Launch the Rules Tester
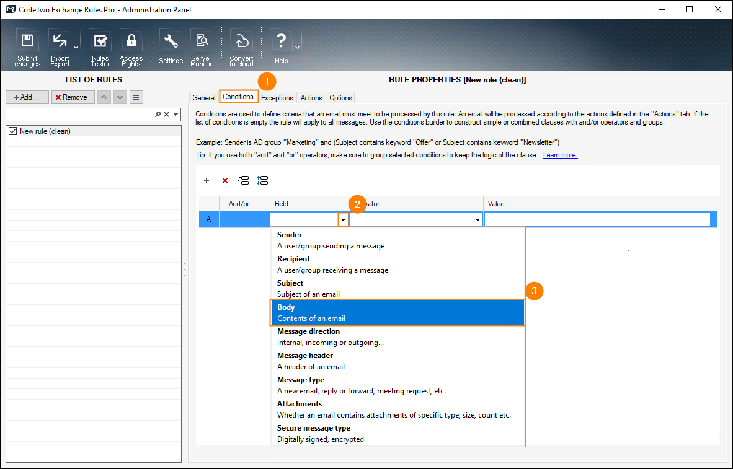 100,48
